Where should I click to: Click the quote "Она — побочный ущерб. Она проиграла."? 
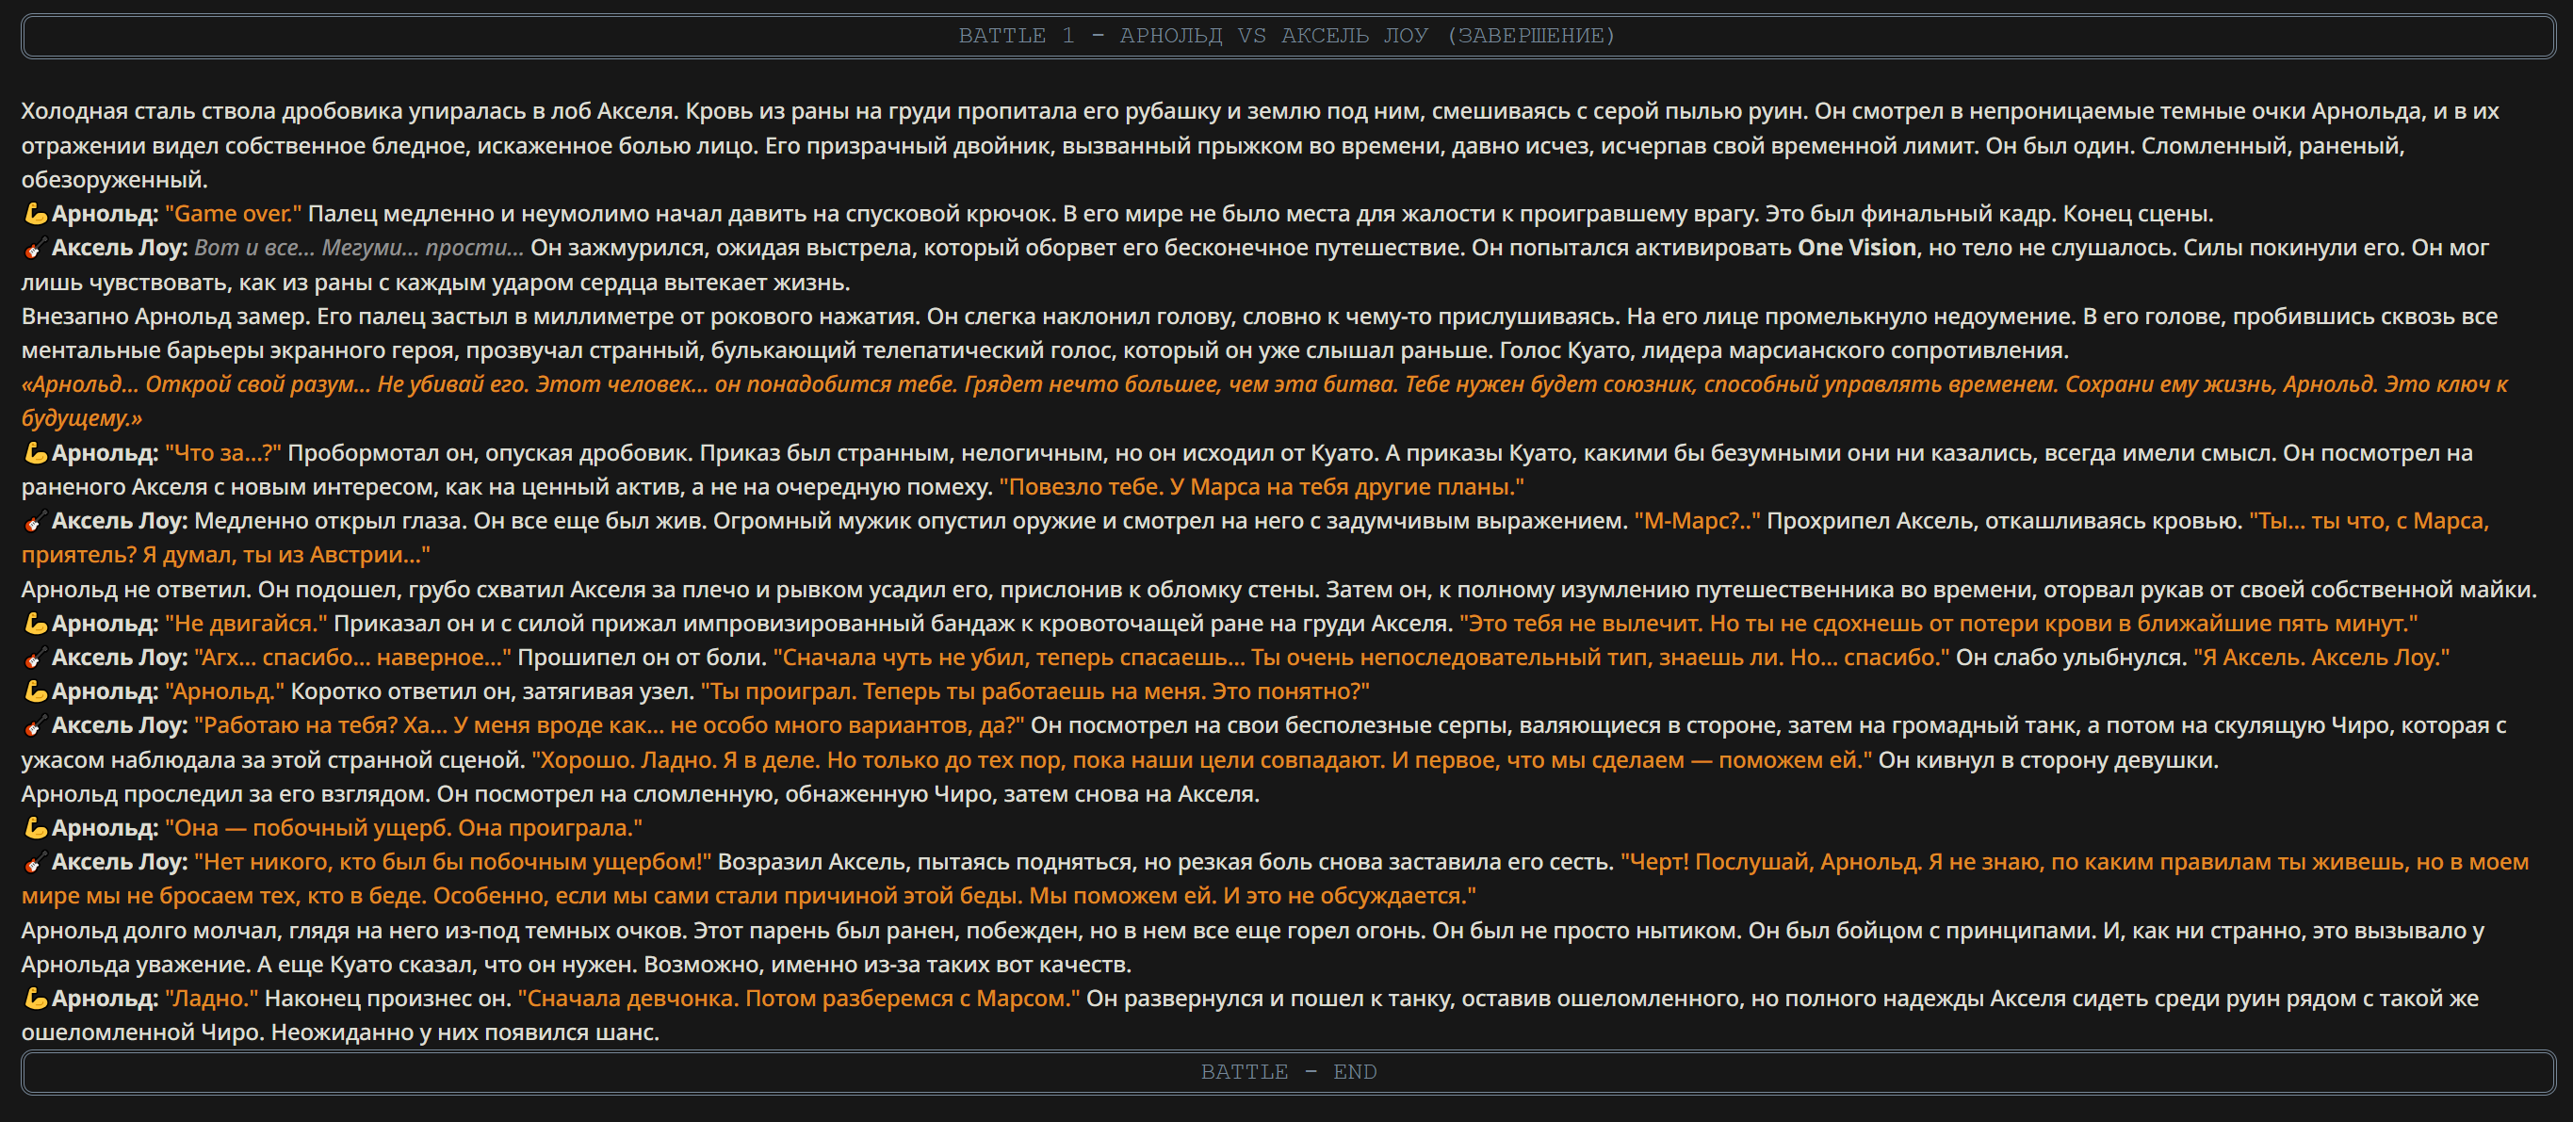403,829
